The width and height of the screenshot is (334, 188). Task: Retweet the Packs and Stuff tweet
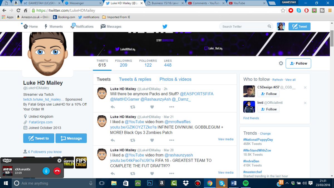pos(132,107)
